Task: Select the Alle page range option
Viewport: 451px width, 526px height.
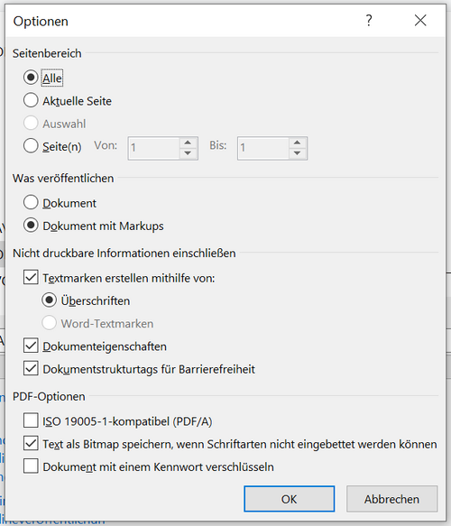Action: pos(31,78)
